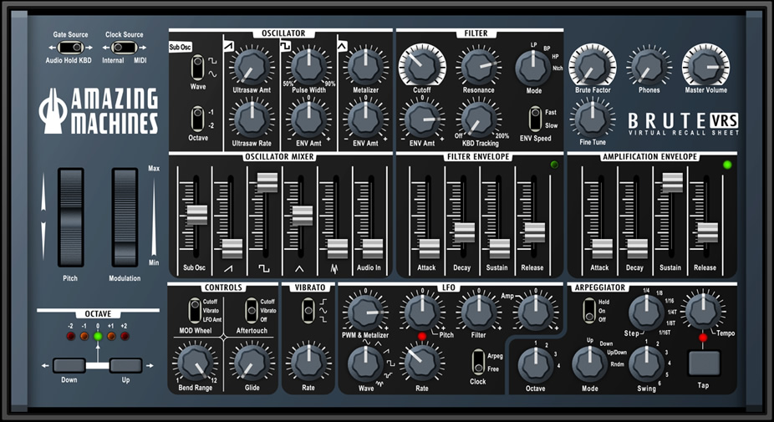Image resolution: width=774 pixels, height=422 pixels.
Task: Click the Filter Envelope Release fader
Action: (x=535, y=232)
